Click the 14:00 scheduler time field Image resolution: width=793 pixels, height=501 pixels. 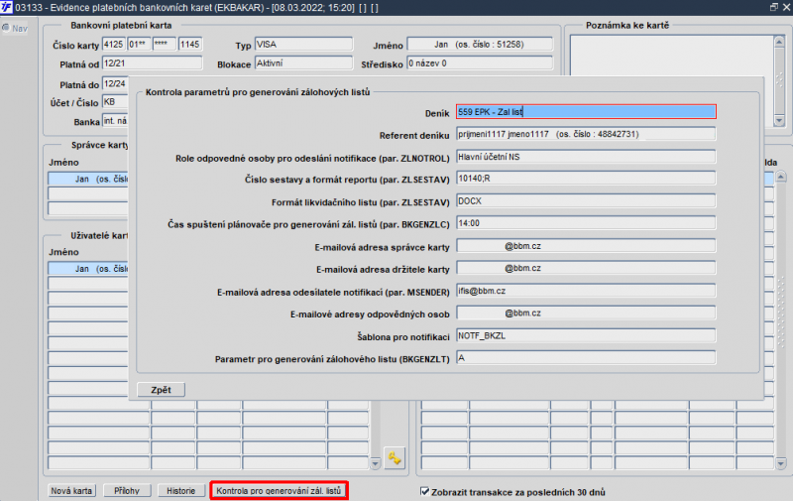pyautogui.click(x=586, y=223)
